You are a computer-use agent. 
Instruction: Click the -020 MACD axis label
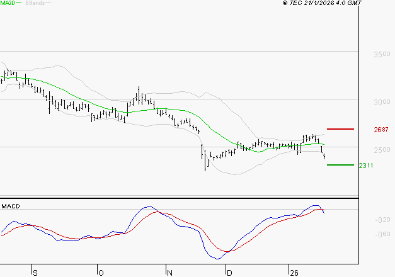pos(381,220)
